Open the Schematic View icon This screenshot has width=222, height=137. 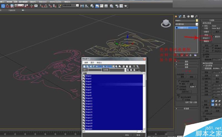coord(106,6)
